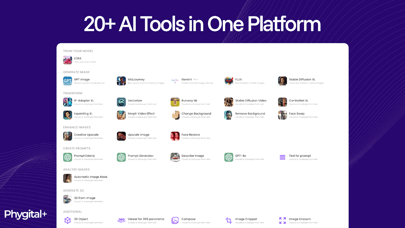
Task: Open the Automatic Image Mask thumbnail
Action: (67, 178)
